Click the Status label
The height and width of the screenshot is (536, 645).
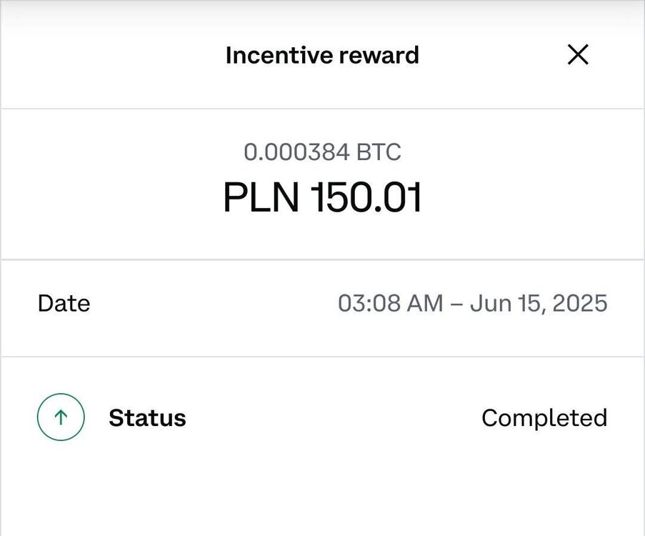tap(147, 418)
